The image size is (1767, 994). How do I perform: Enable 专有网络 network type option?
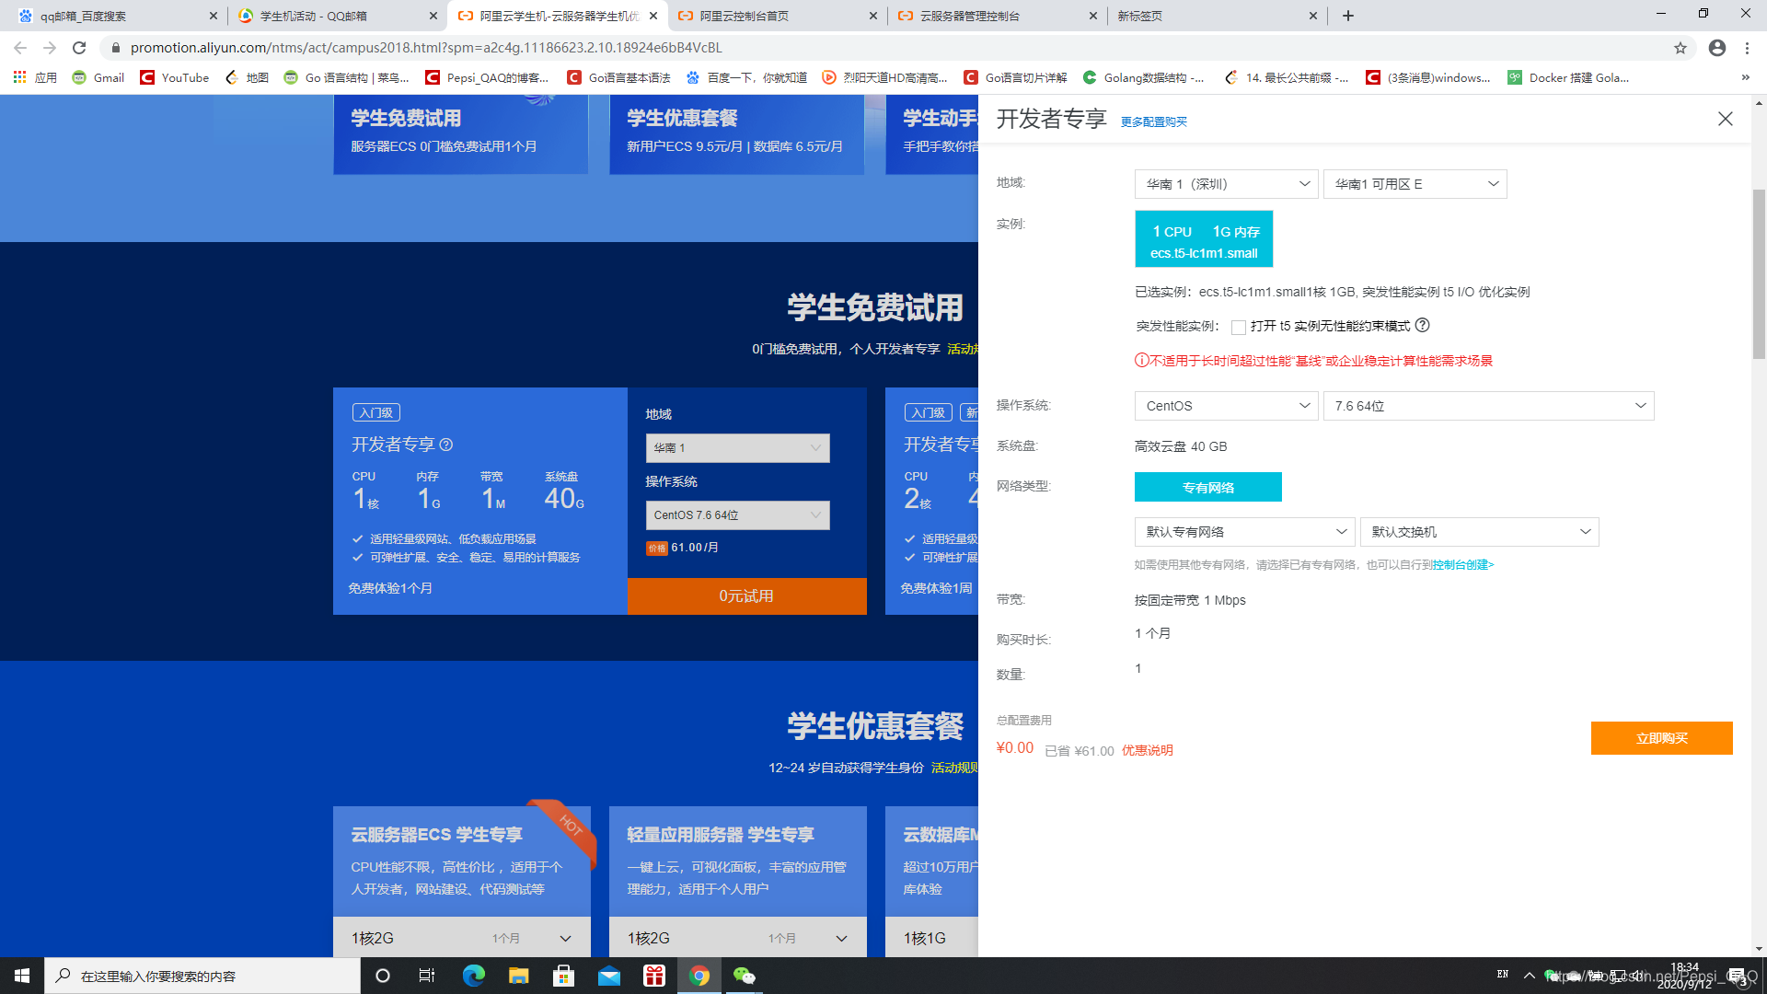(1207, 487)
